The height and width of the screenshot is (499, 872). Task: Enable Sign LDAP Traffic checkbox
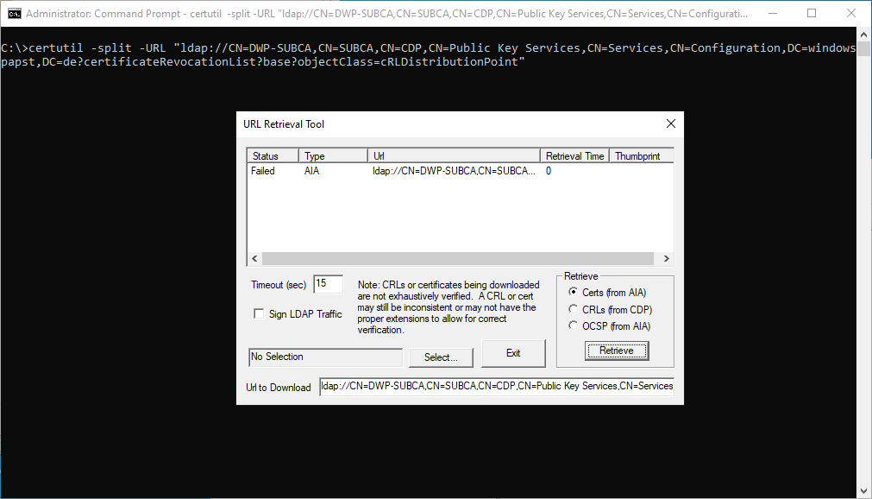click(x=259, y=314)
